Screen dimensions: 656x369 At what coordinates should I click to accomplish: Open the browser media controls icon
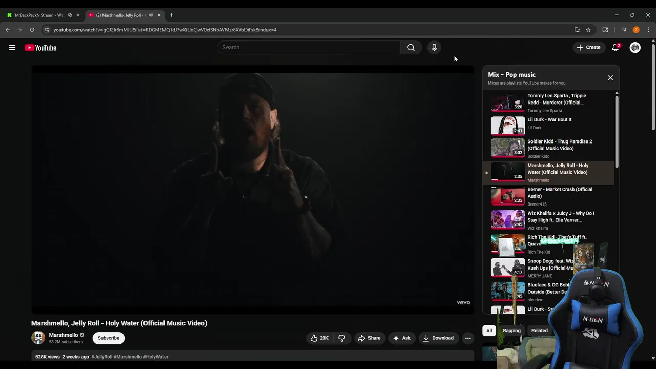[x=624, y=30]
